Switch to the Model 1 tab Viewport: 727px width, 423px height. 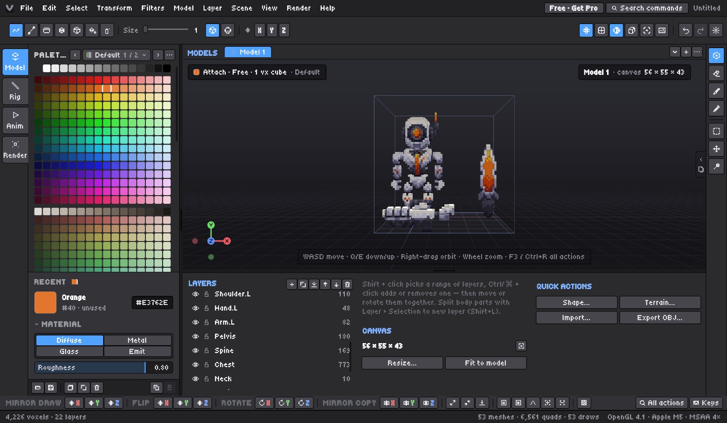[248, 52]
